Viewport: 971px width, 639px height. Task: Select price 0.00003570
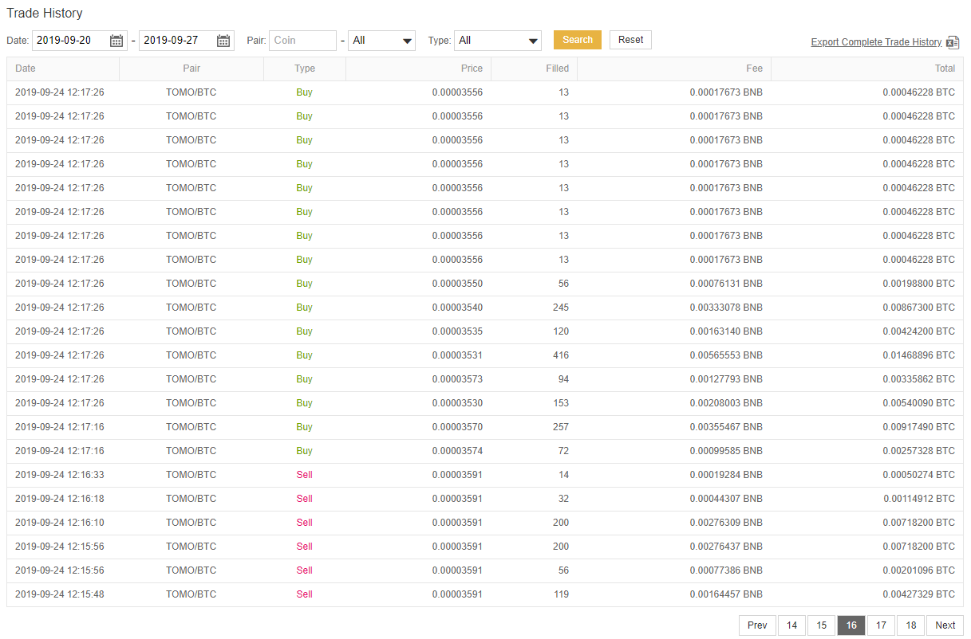(457, 427)
